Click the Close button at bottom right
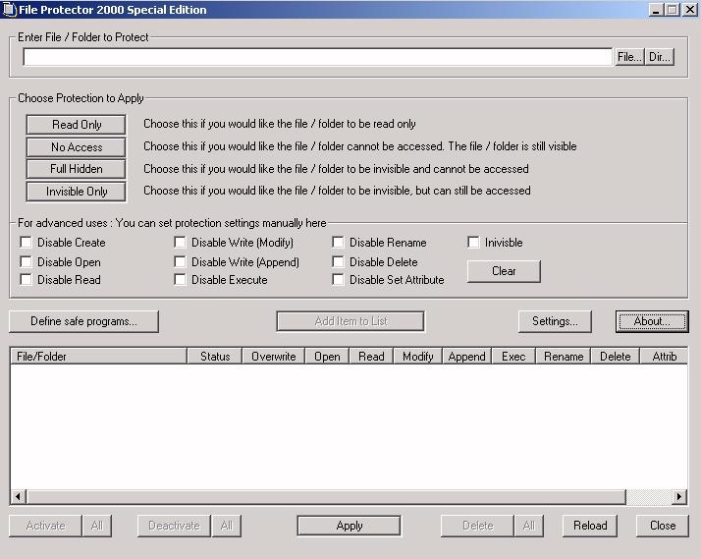 (663, 526)
